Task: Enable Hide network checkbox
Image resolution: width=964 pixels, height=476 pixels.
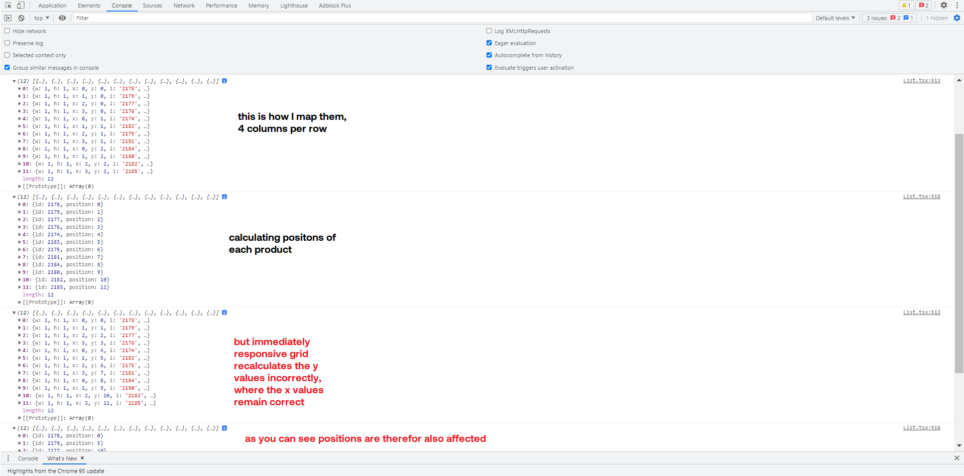Action: [x=8, y=31]
